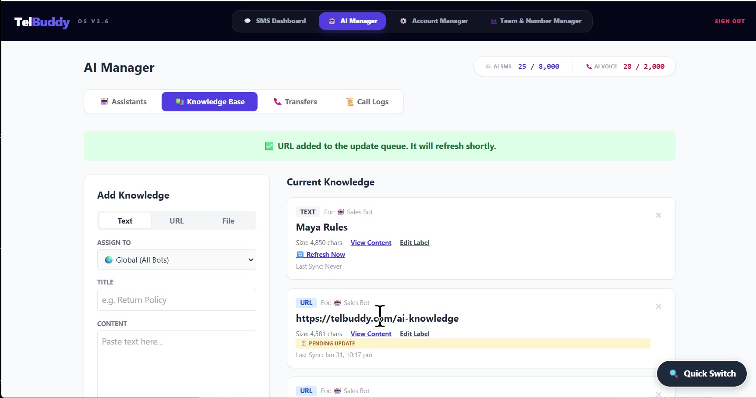
Task: Open Team & Number Manager
Action: click(536, 21)
